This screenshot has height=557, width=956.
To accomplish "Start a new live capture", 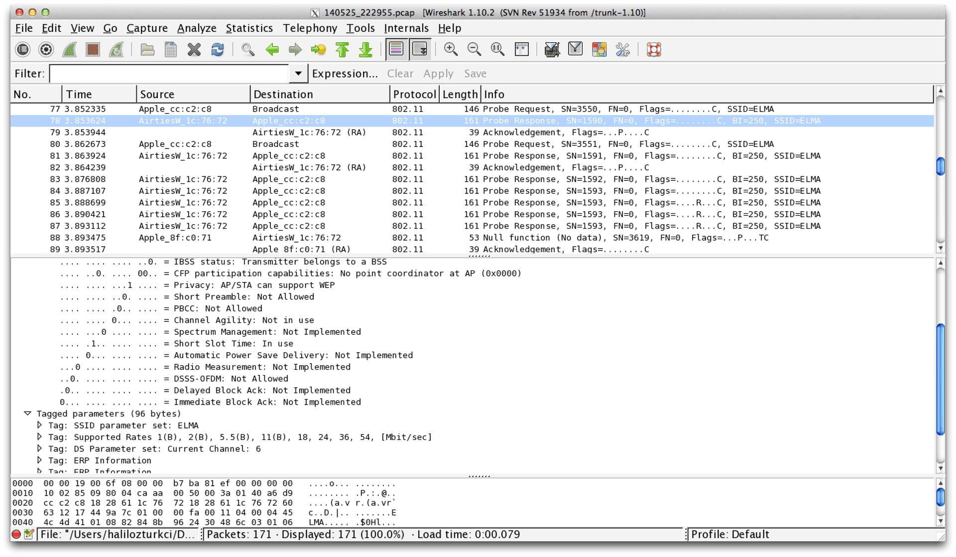I will click(69, 49).
